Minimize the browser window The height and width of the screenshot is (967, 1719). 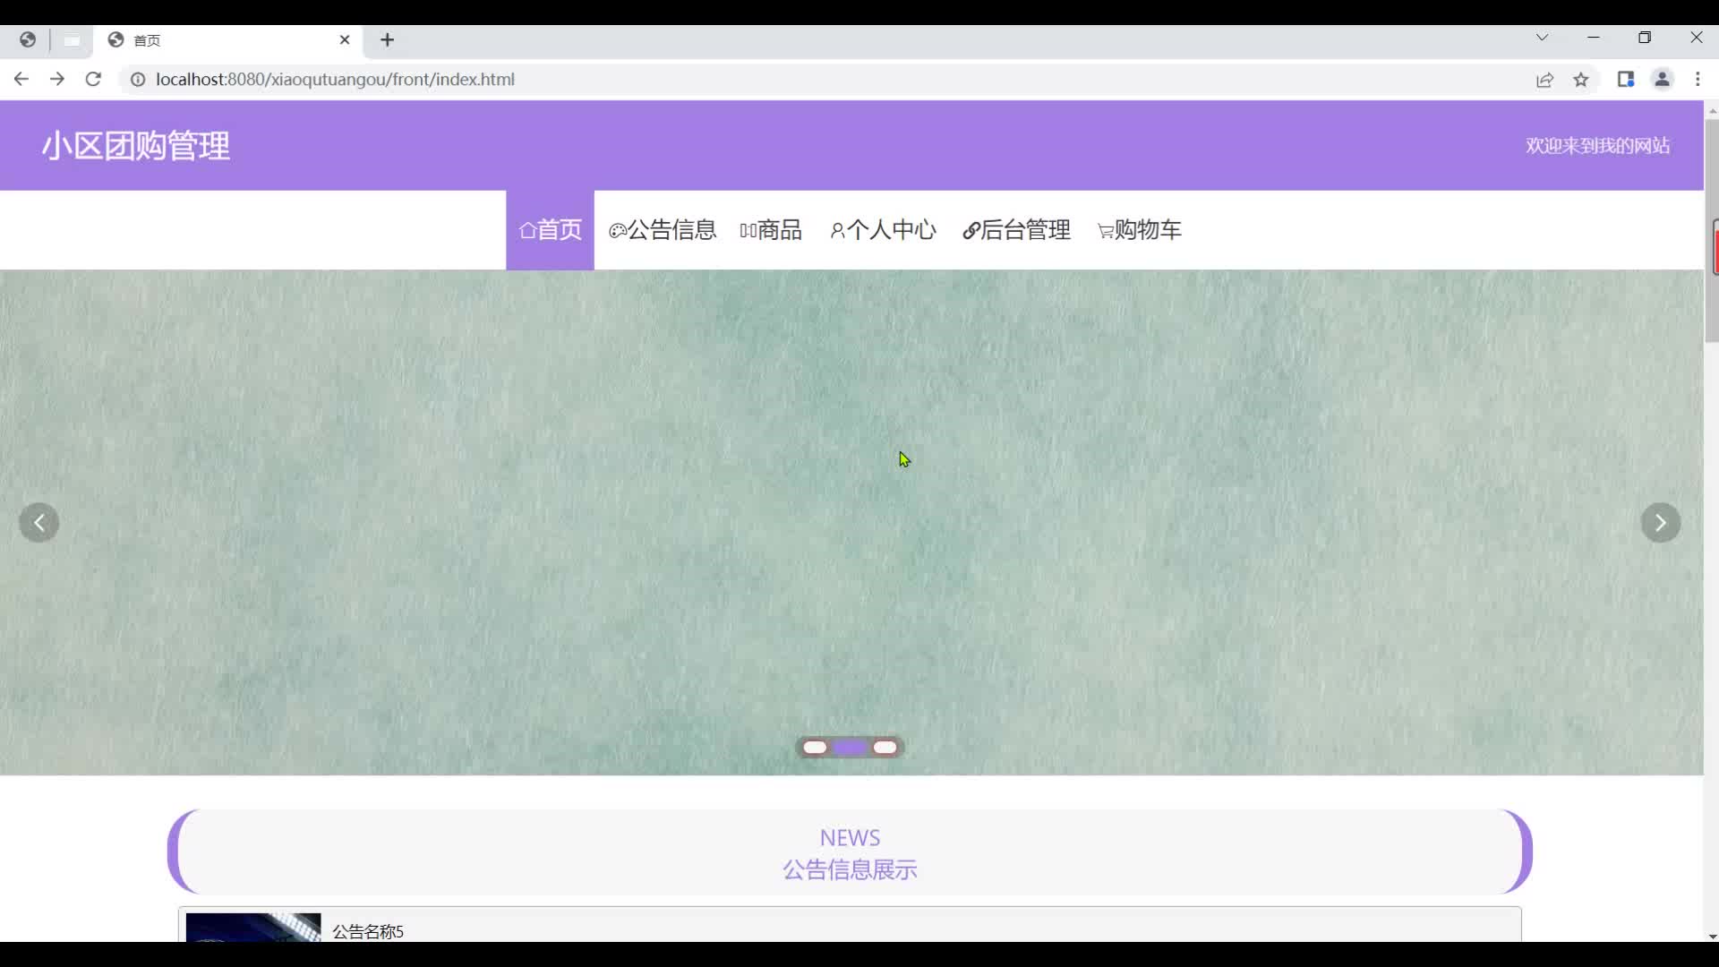(1594, 38)
